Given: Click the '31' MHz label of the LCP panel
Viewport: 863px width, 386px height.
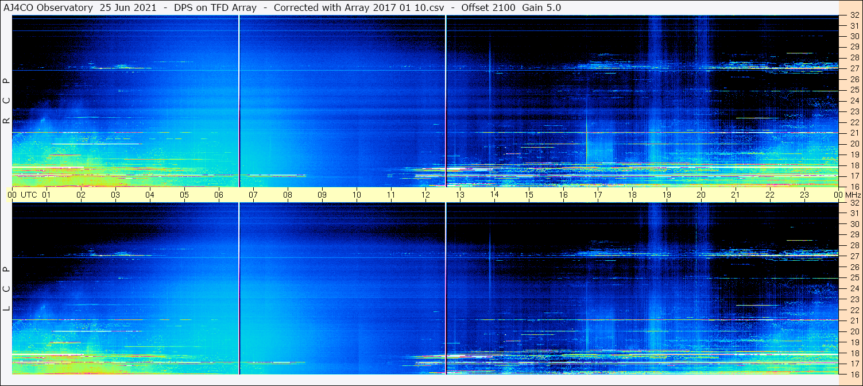Looking at the screenshot, I should pos(854,213).
